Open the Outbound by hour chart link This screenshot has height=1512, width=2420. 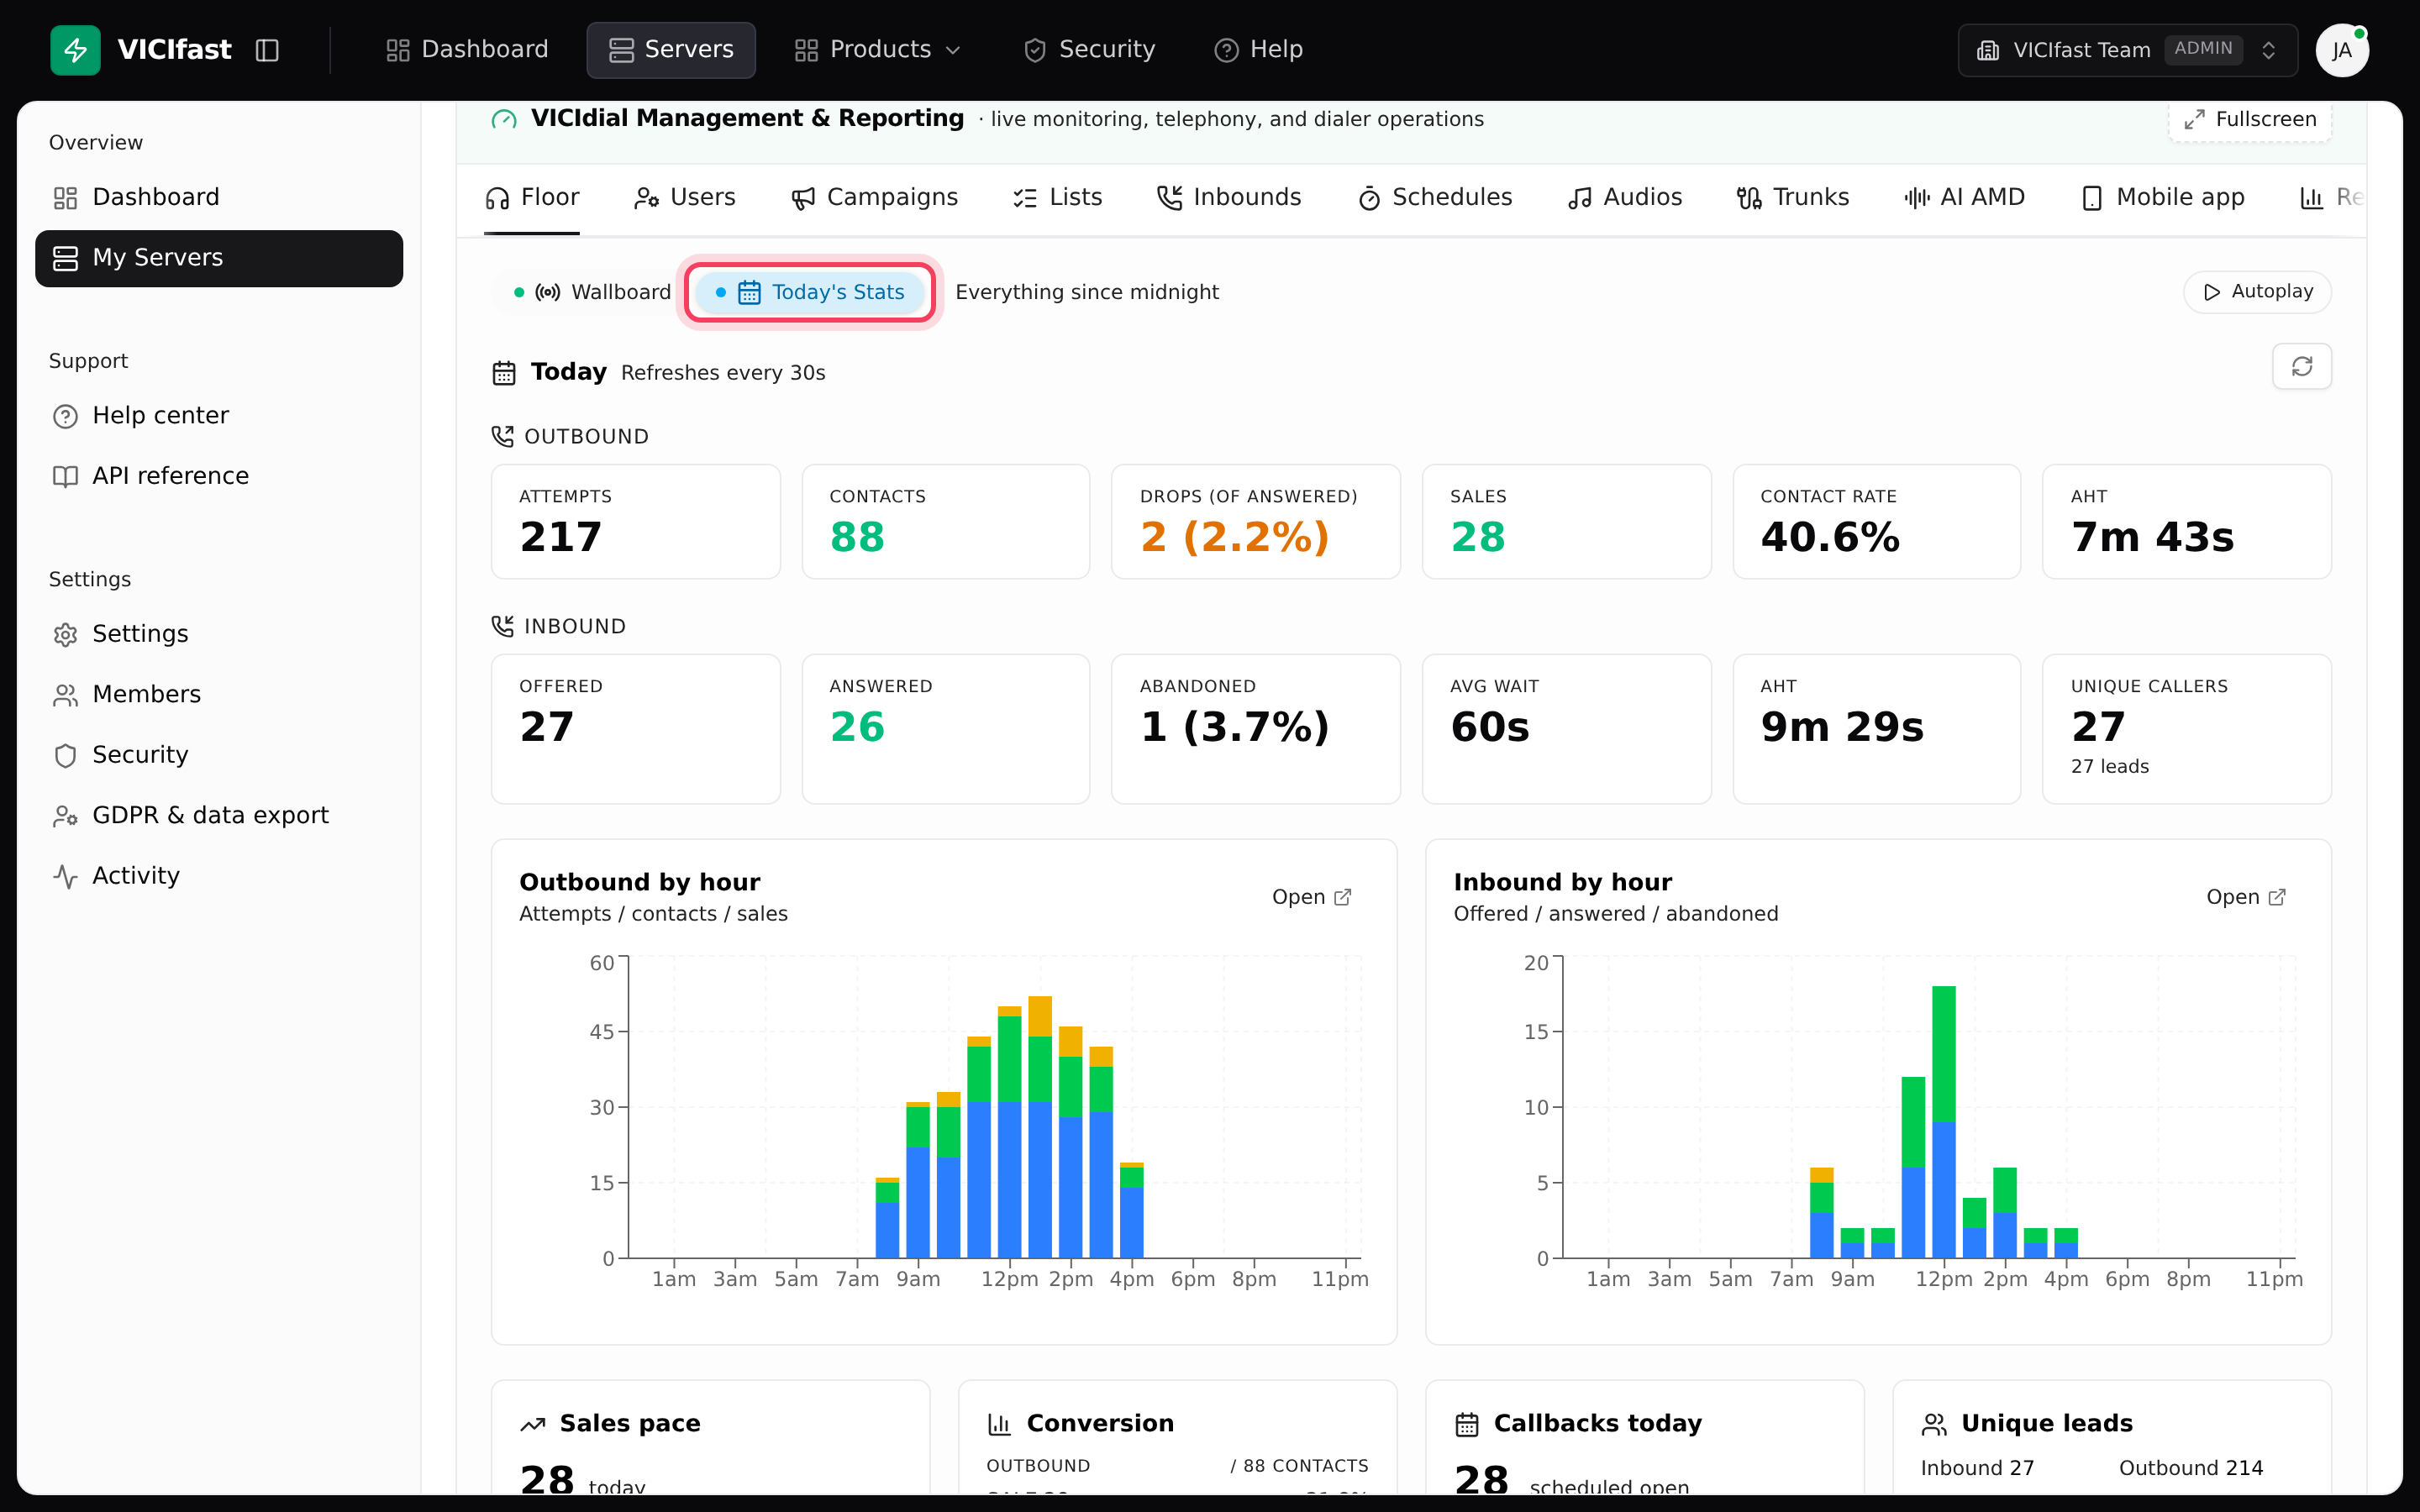point(1311,897)
